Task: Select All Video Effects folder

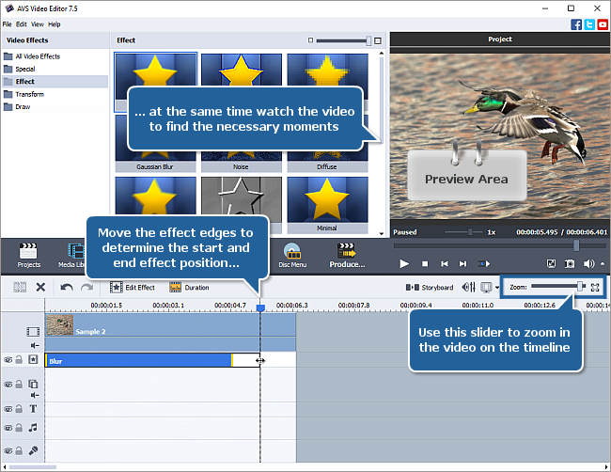Action: point(55,56)
